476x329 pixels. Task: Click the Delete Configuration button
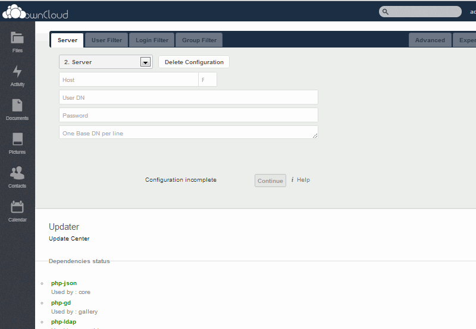point(194,62)
